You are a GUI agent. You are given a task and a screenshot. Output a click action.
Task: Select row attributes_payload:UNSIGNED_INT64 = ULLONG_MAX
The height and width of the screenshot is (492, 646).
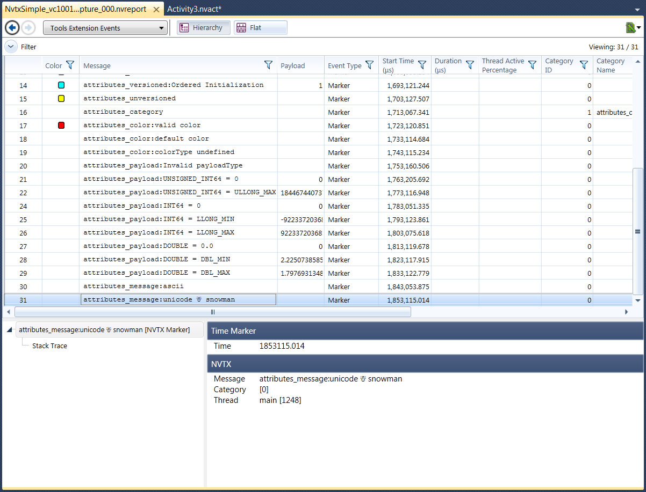click(x=318, y=193)
